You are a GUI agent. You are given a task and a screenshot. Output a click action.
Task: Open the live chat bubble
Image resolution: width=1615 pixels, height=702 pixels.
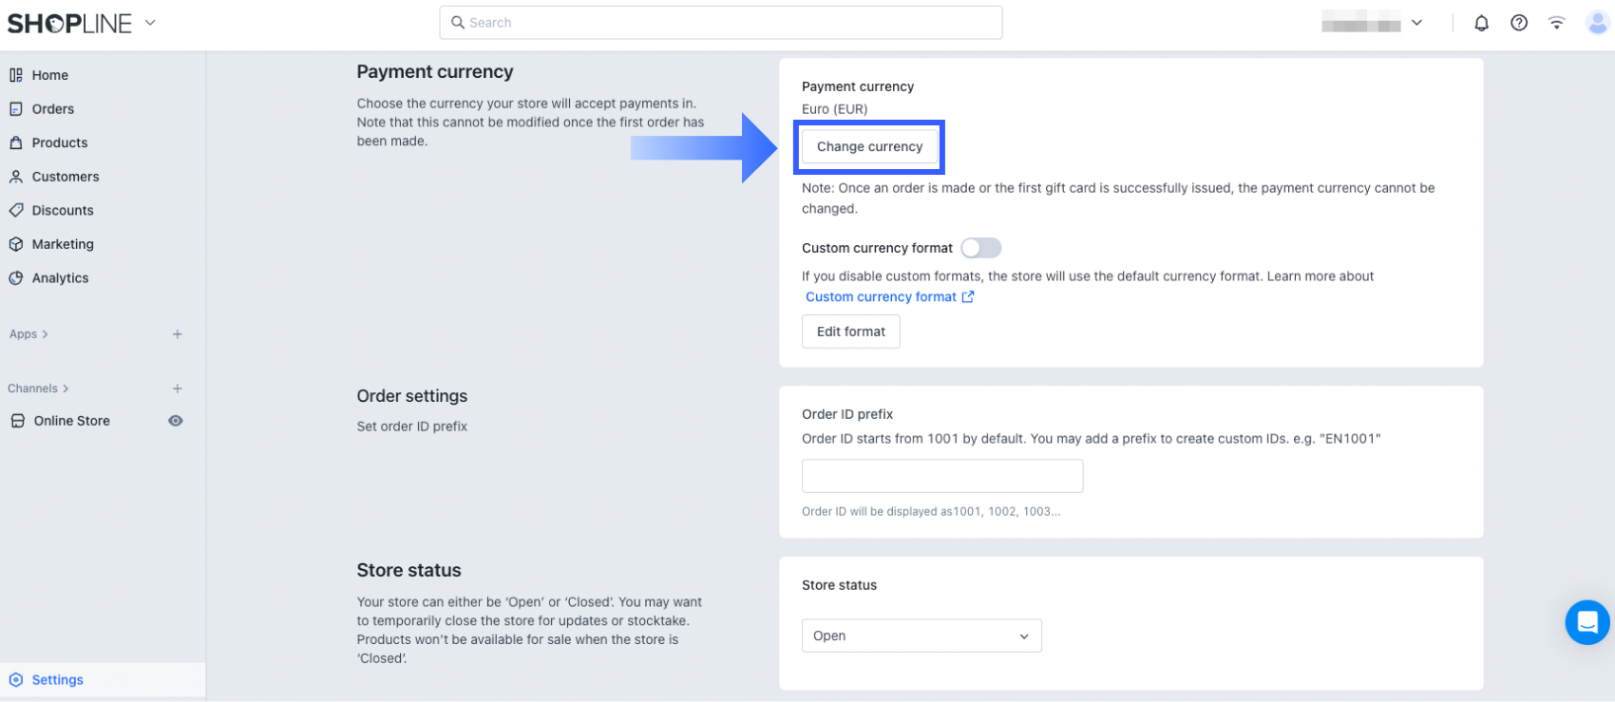tap(1586, 622)
